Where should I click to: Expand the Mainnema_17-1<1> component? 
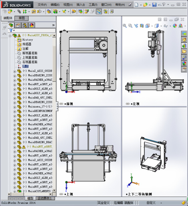click(14, 107)
